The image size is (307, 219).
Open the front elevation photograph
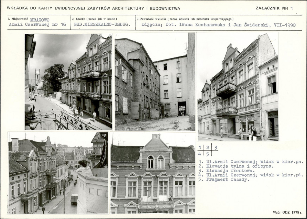click(238, 87)
